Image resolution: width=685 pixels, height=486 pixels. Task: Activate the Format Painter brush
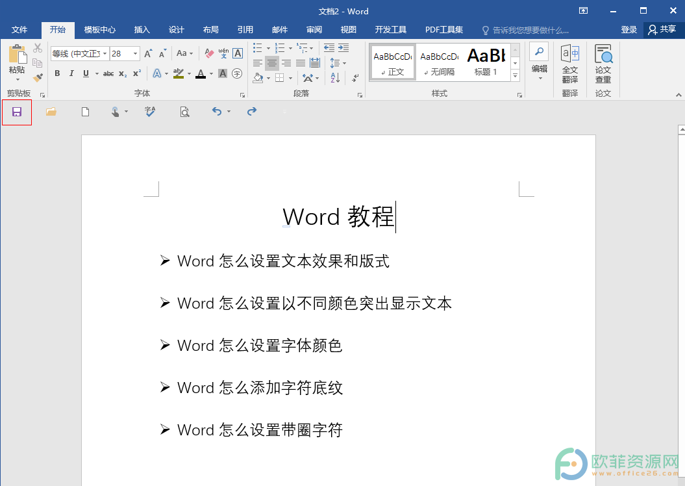[x=38, y=78]
